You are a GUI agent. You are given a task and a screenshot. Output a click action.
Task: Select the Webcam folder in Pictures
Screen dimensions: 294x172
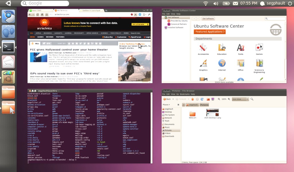pos(193,115)
